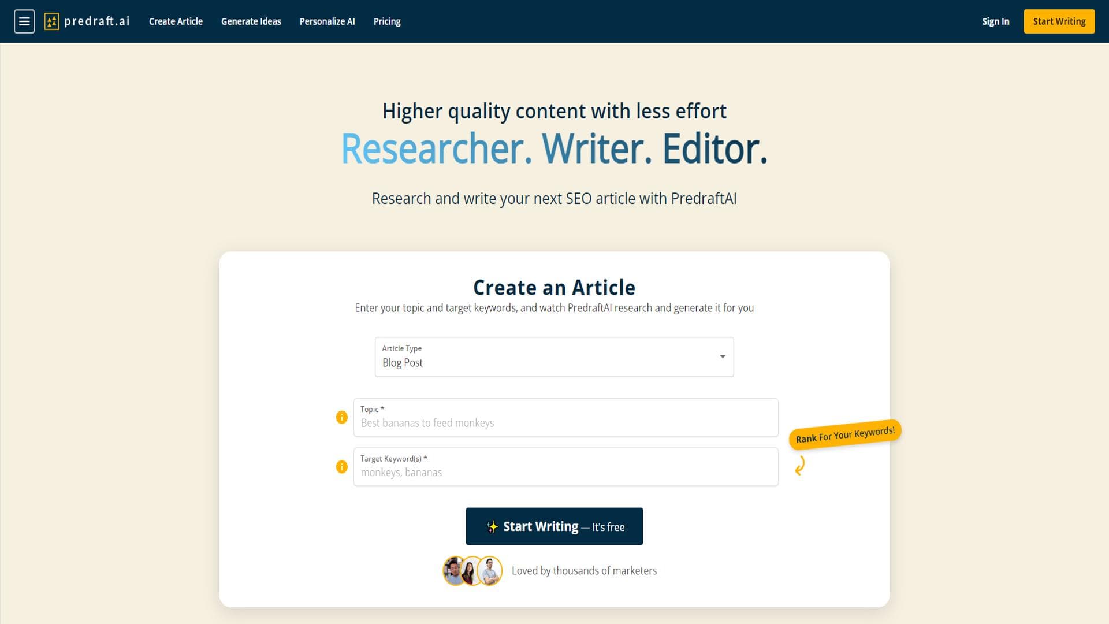Click the curved yellow arrow icon
1109x624 pixels.
(800, 466)
